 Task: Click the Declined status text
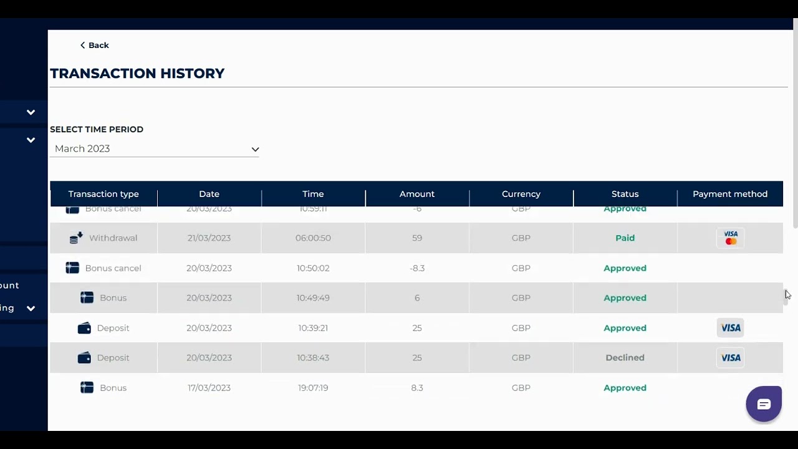[x=625, y=358]
